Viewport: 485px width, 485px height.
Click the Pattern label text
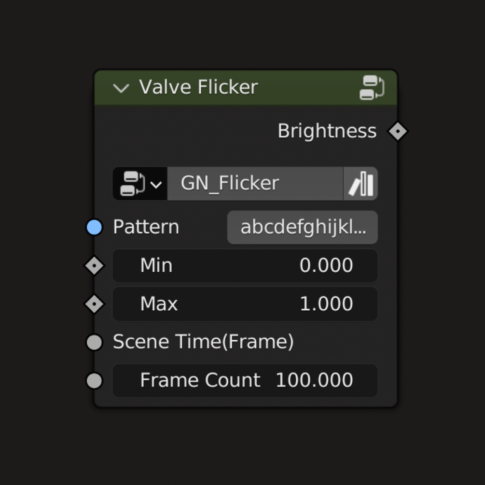(x=146, y=227)
